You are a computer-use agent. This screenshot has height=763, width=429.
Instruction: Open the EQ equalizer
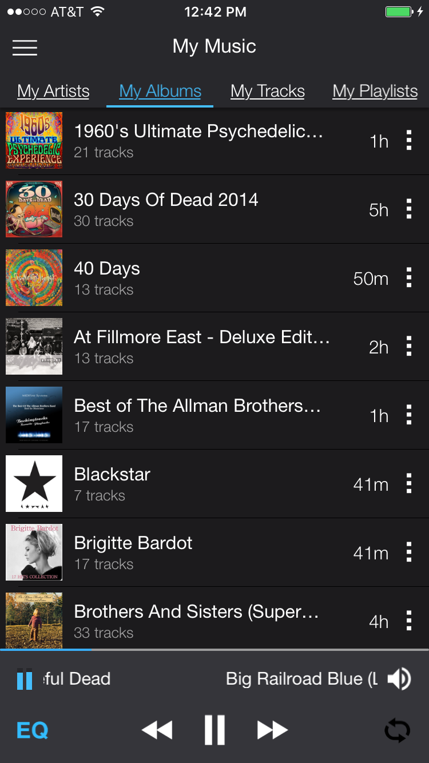click(x=33, y=730)
